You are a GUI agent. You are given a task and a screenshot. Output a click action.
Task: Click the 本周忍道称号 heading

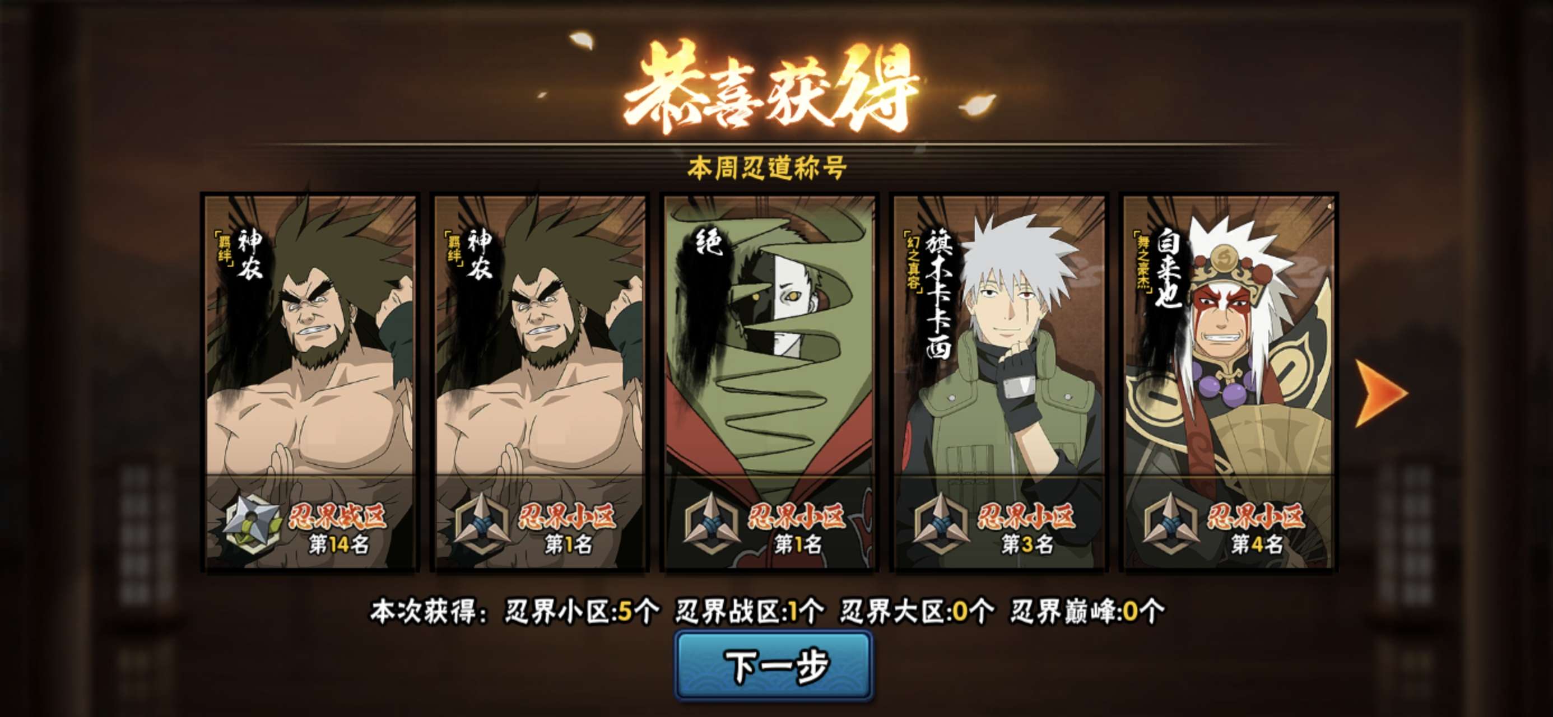767,167
